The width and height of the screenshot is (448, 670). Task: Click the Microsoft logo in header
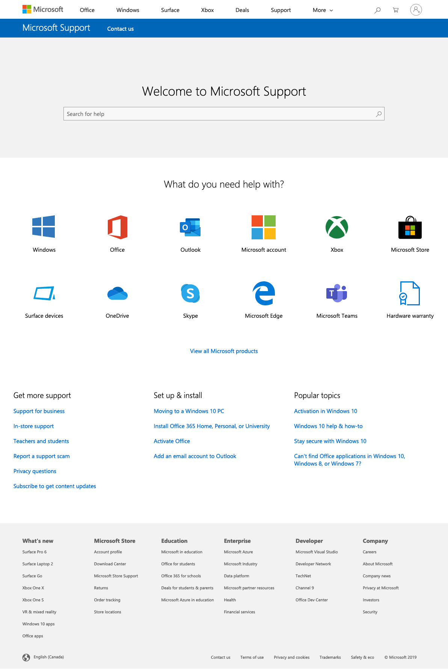coord(43,9)
